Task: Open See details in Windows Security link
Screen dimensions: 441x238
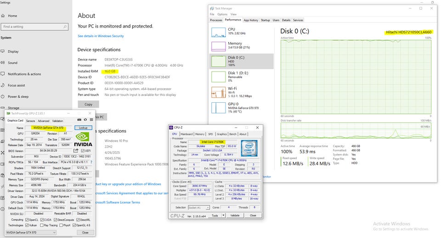Action: tap(101, 36)
